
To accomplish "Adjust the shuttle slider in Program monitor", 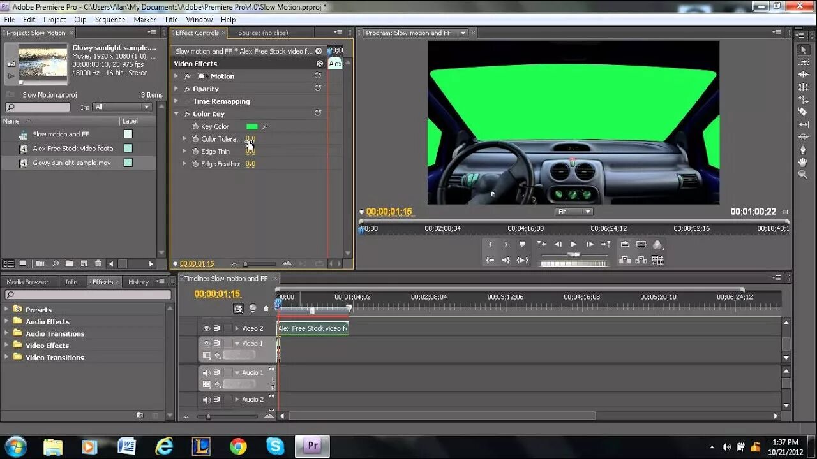I will click(574, 254).
